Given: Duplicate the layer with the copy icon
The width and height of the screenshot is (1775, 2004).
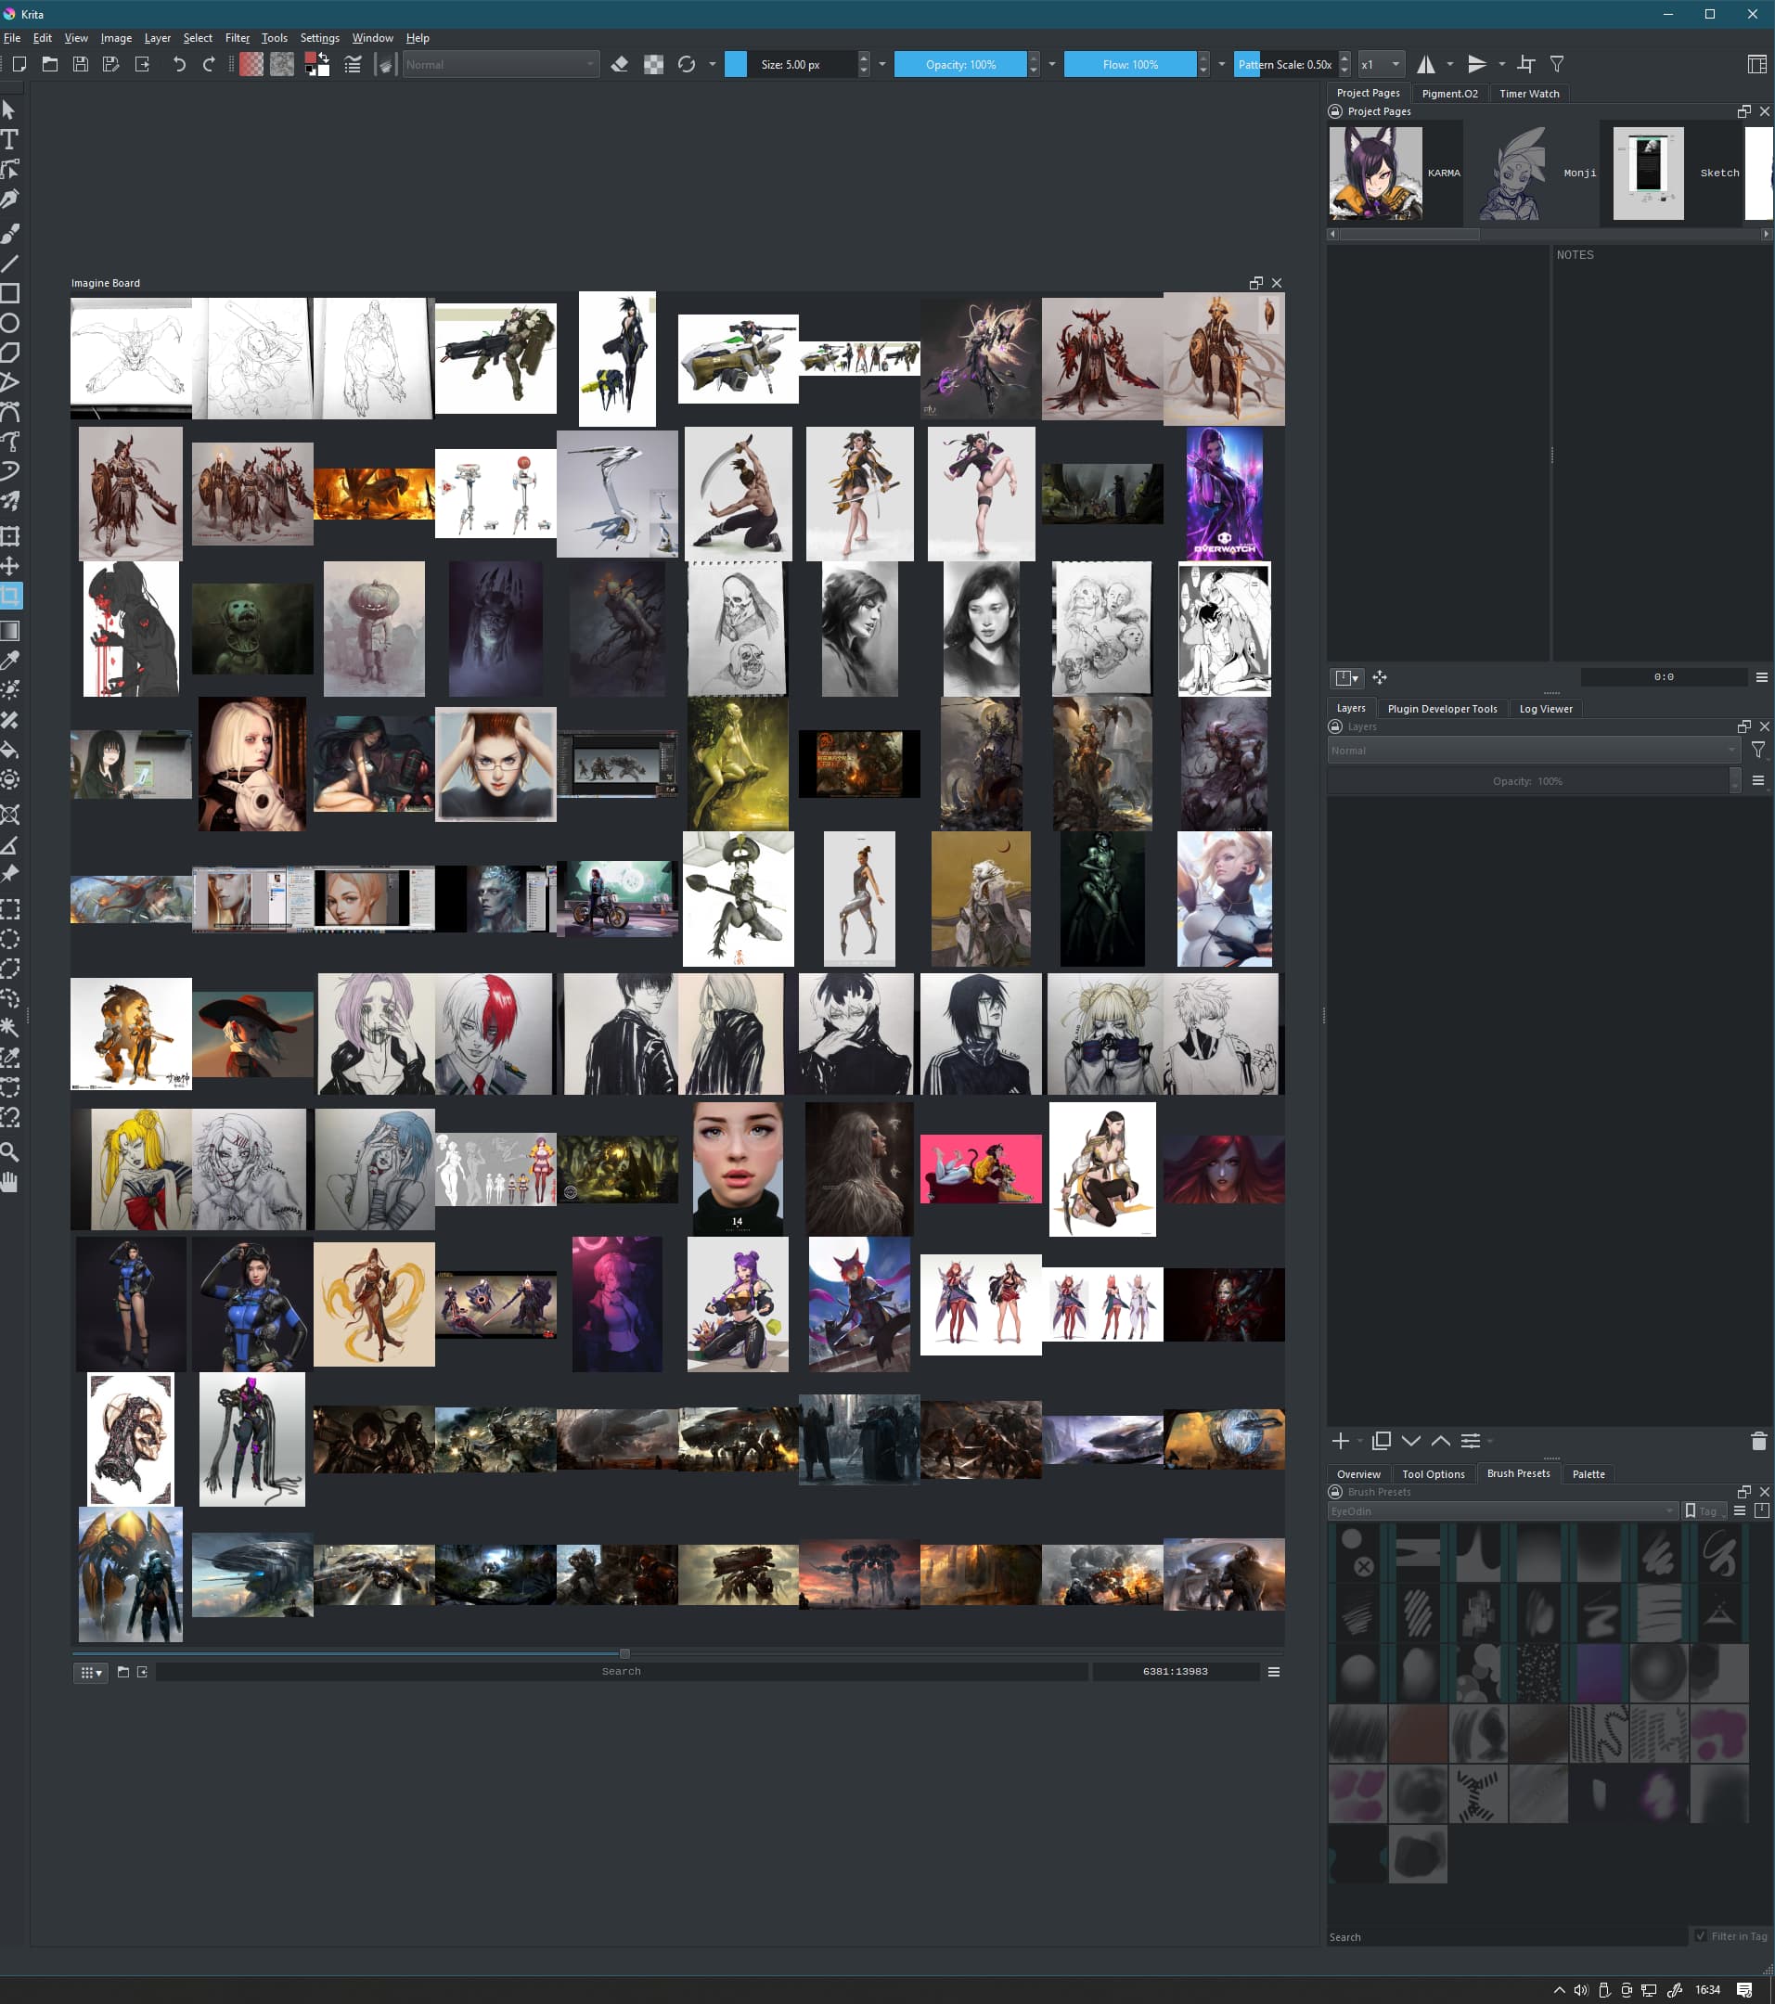Looking at the screenshot, I should point(1381,1440).
